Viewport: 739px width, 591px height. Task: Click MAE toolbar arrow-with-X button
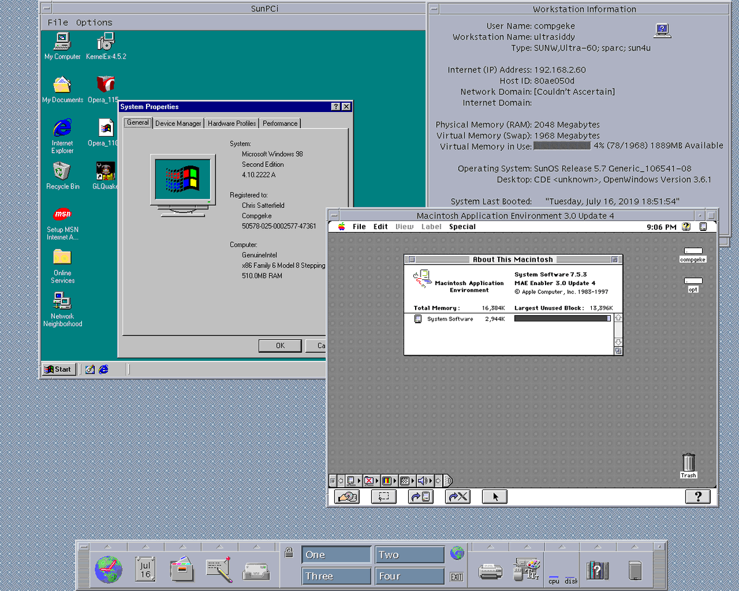coord(458,497)
